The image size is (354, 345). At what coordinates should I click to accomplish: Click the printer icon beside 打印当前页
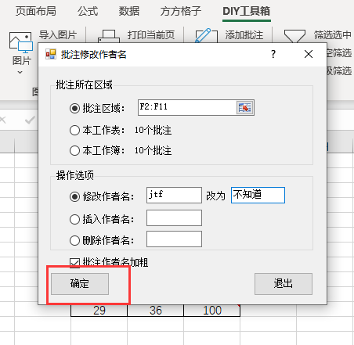coord(109,36)
